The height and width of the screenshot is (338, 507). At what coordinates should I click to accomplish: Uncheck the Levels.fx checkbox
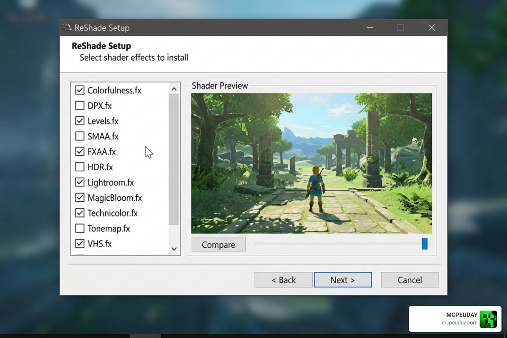tap(80, 121)
